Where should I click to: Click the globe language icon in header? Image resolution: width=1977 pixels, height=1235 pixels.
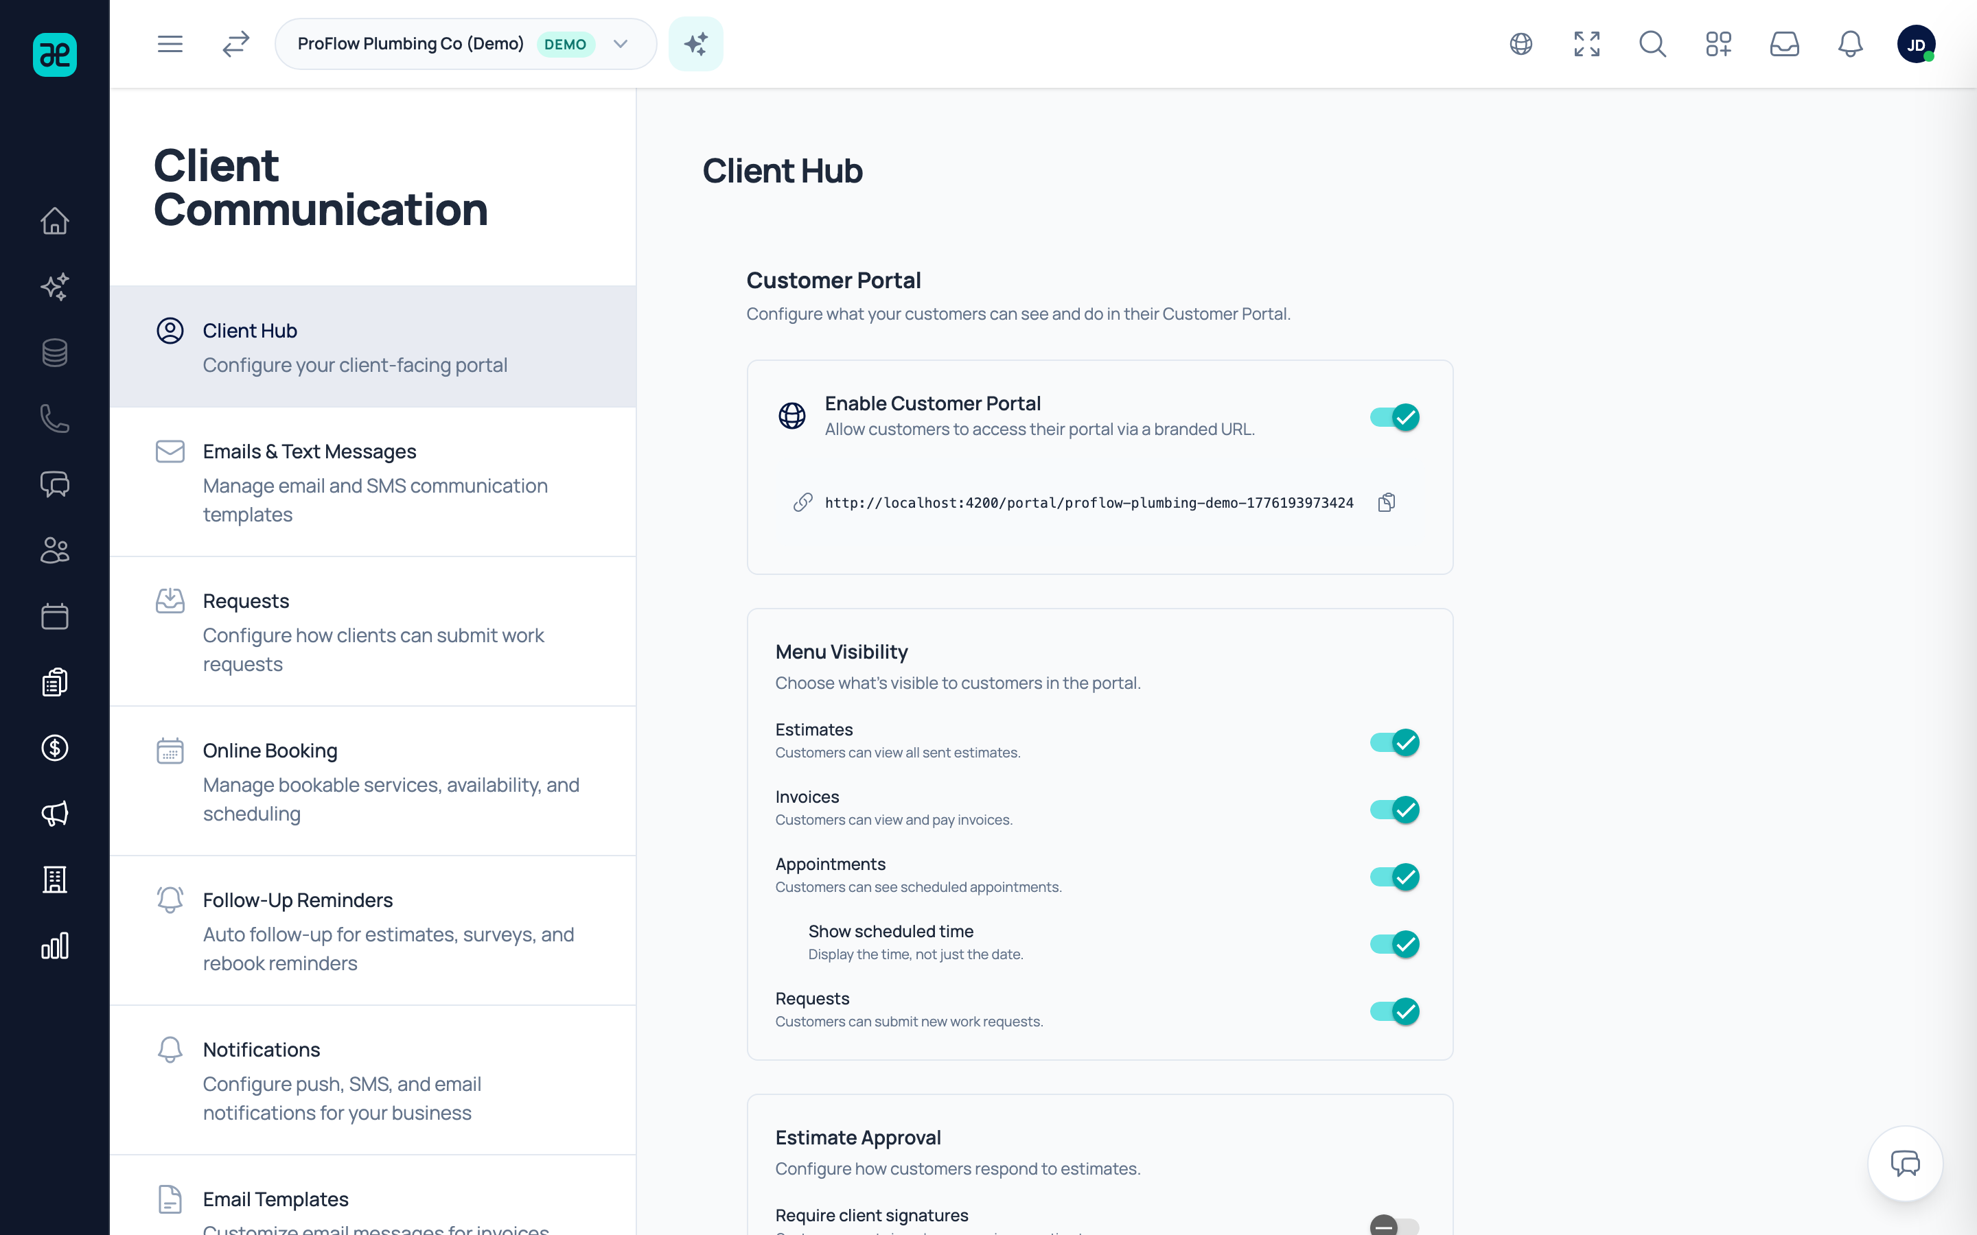pyautogui.click(x=1521, y=44)
